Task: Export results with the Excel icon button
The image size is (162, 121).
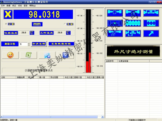Action: 29,55
